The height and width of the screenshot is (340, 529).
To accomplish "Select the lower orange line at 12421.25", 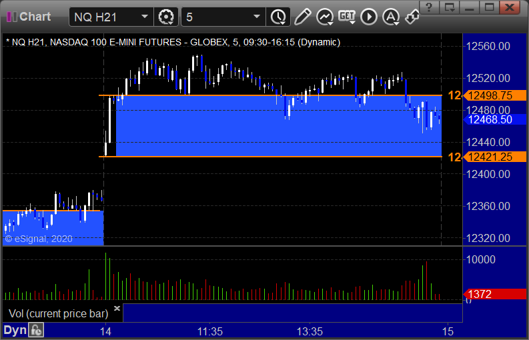I will click(270, 157).
